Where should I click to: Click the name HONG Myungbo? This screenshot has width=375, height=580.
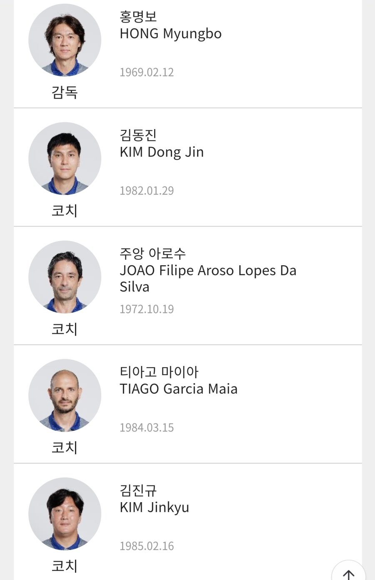pyautogui.click(x=170, y=34)
